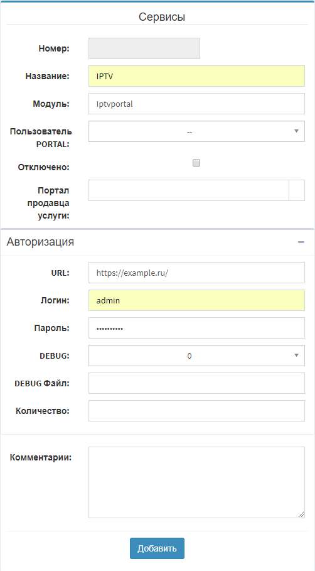Open the Пользователь PORTAL dropdown
Screen dimensions: 315x571
coord(196,131)
